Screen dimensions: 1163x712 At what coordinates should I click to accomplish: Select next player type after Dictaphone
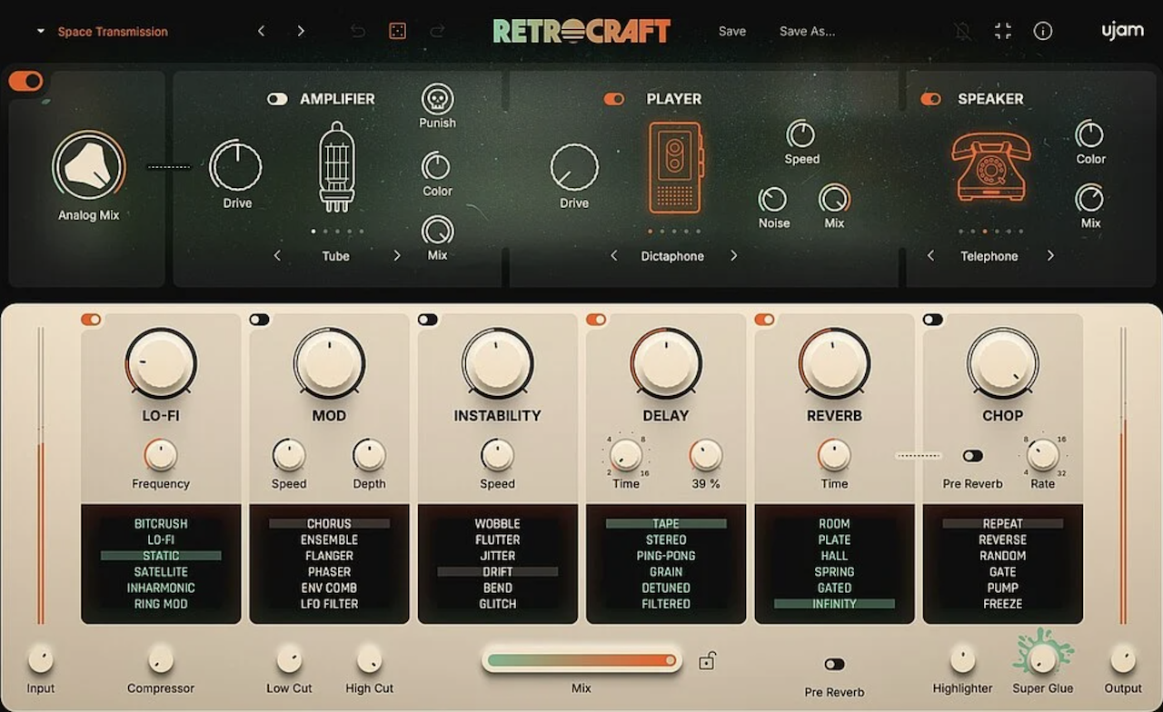734,256
